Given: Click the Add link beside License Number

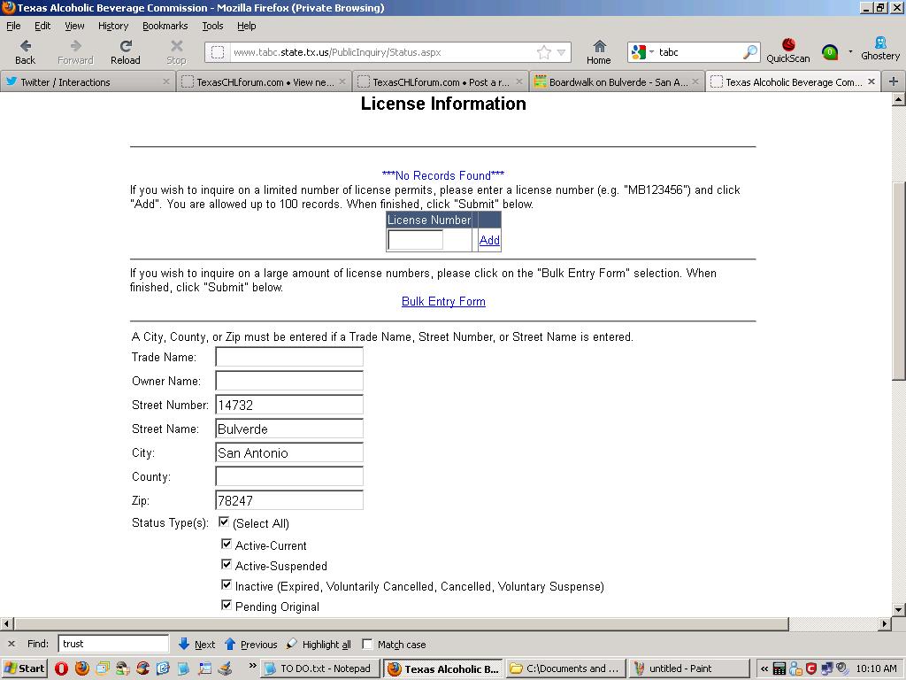Looking at the screenshot, I should click(x=489, y=240).
